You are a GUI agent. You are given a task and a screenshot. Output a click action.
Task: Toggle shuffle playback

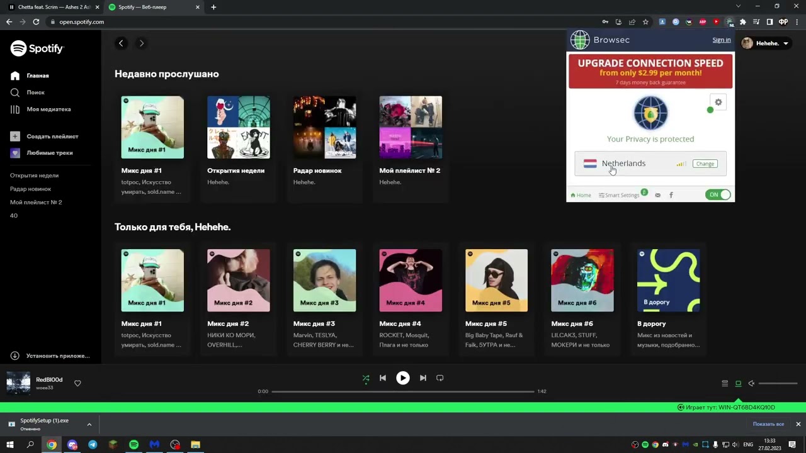(x=366, y=378)
